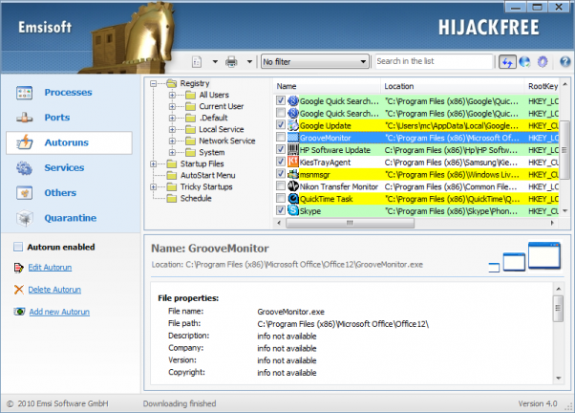Screen dimensions: 575x413
Task: Select the largest window size icon
Action: [544, 255]
